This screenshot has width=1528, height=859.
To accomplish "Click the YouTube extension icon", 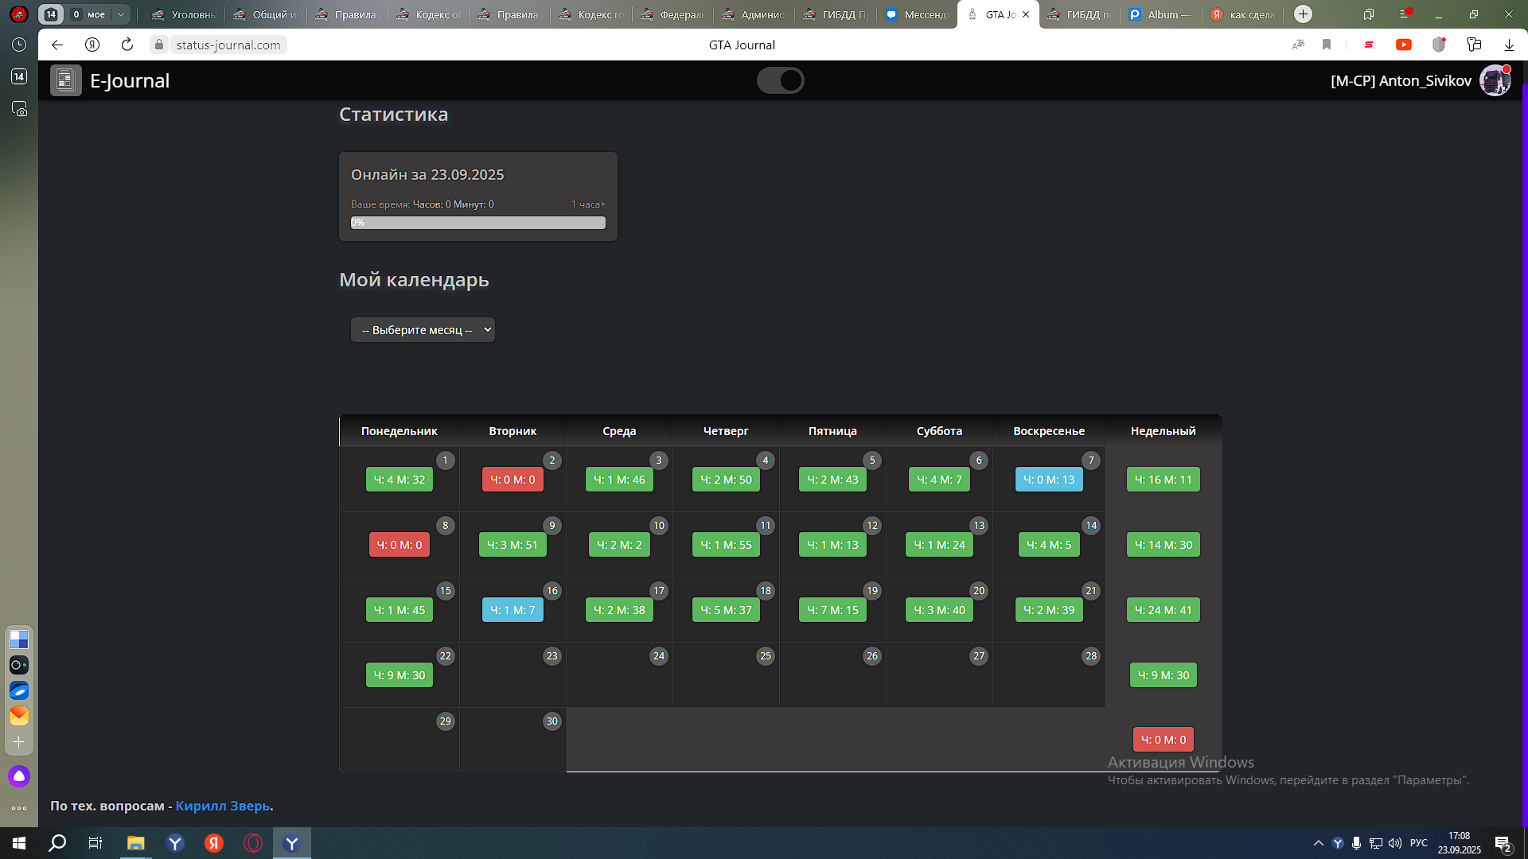I will click(x=1404, y=45).
